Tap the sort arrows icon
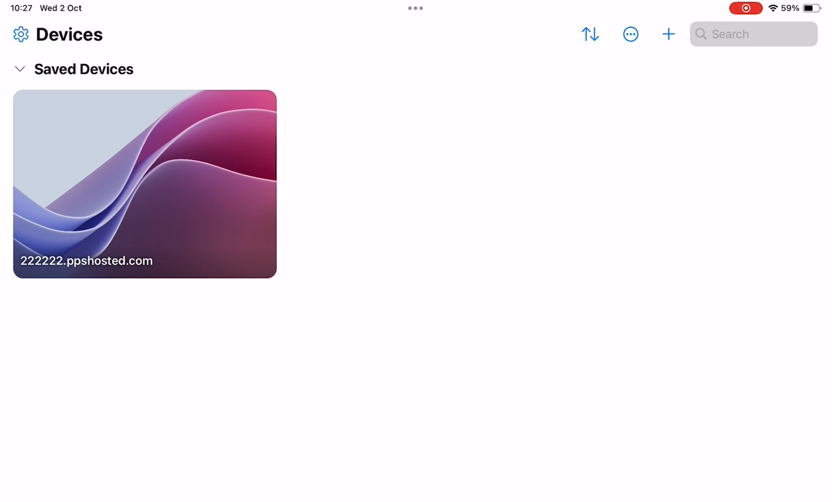This screenshot has width=832, height=502. 590,34
